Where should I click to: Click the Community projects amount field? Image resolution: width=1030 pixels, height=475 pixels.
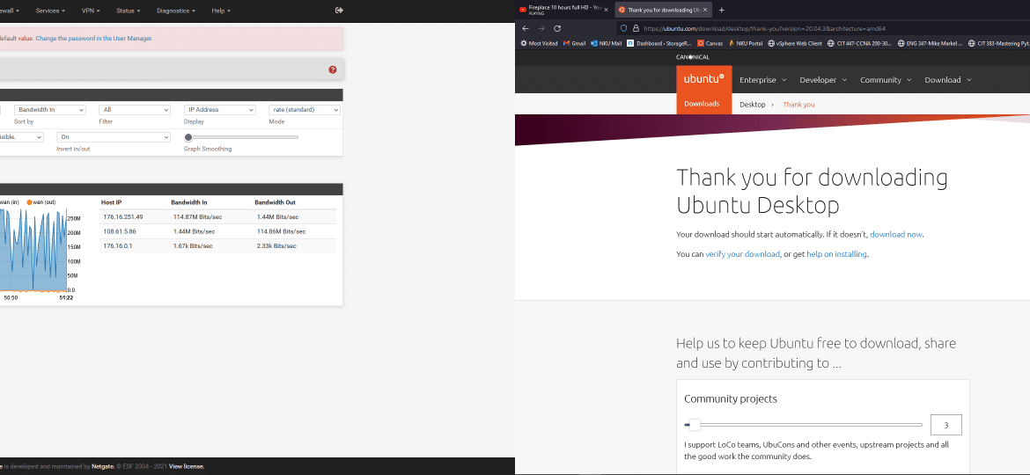point(945,425)
